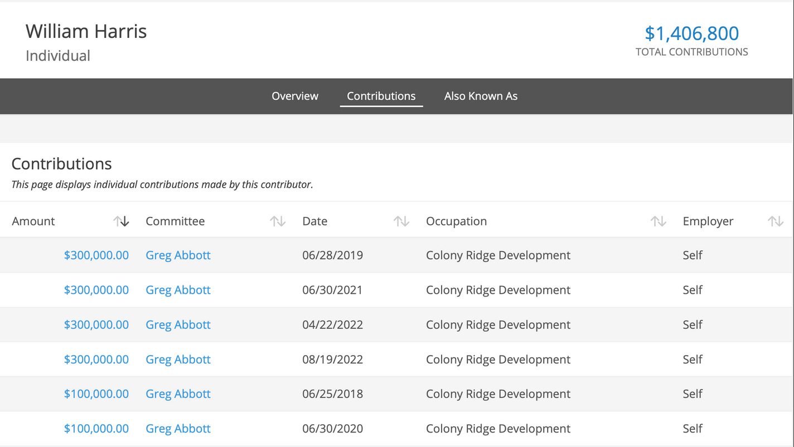Open Greg Abbott link in 06/28/2019 row
Viewport: 794px width, 447px height.
click(x=178, y=255)
